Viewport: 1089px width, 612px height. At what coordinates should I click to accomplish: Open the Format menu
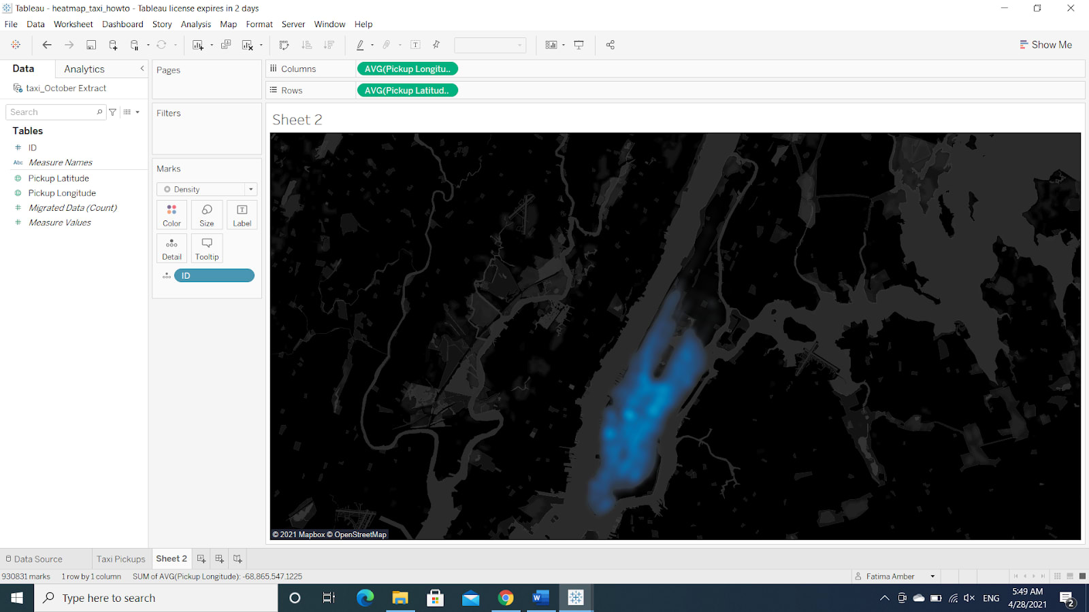pyautogui.click(x=259, y=24)
